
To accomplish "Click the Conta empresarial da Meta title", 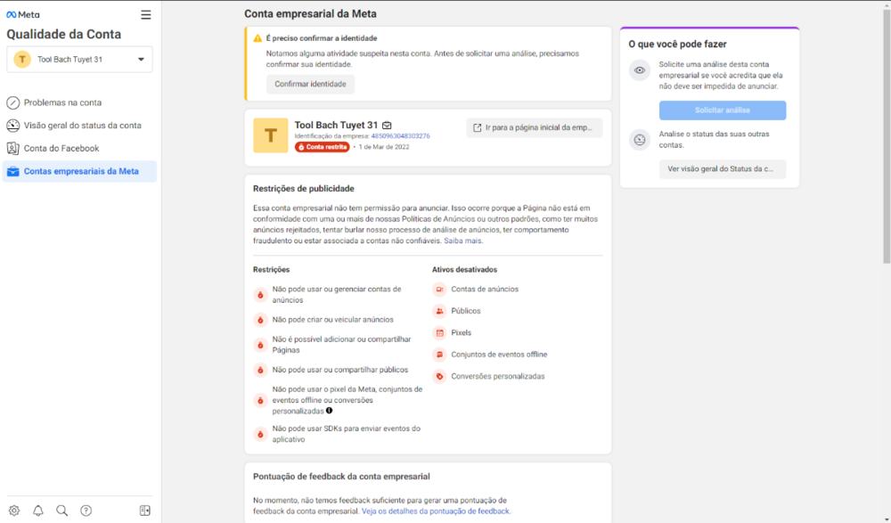I will click(310, 13).
